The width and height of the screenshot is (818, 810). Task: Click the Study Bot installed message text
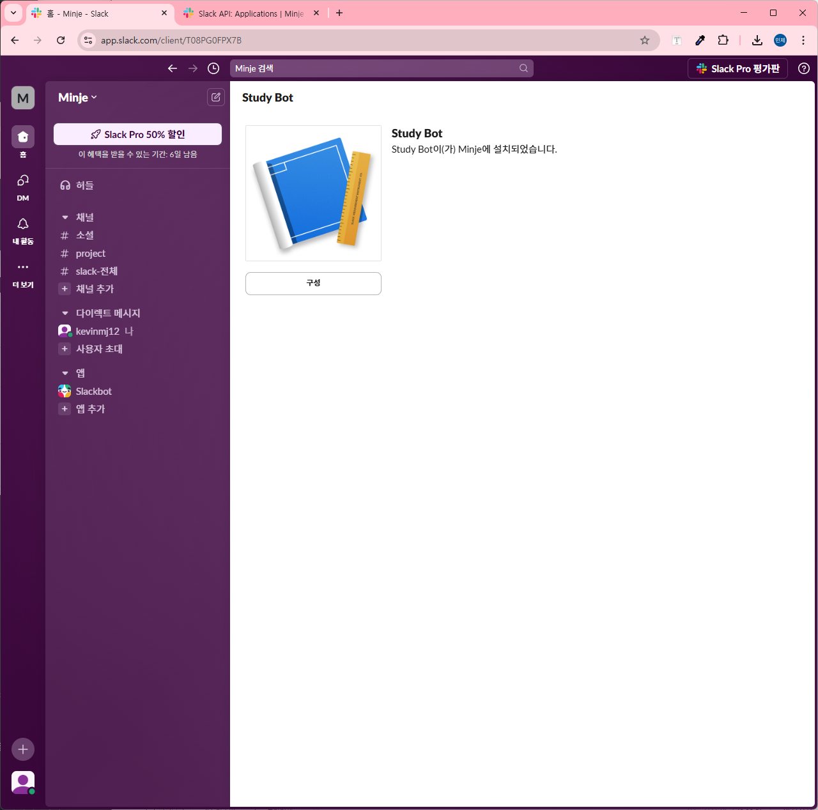[x=474, y=149]
